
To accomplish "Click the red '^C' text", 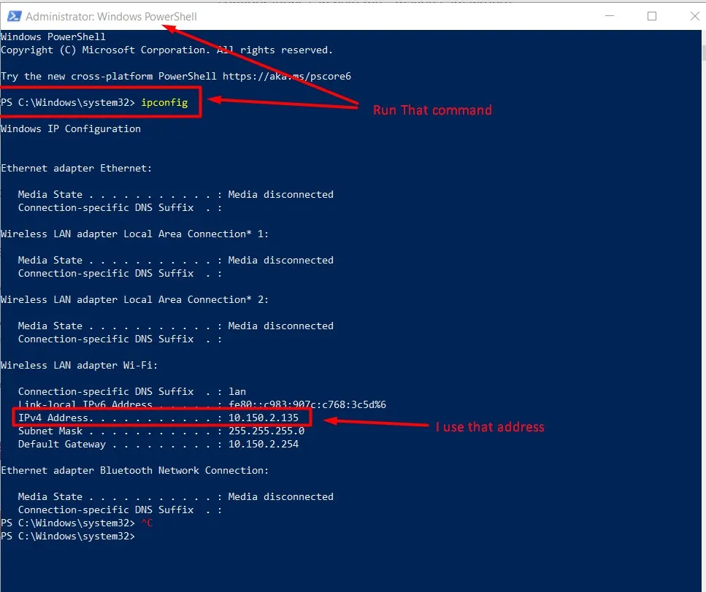I will pos(147,523).
